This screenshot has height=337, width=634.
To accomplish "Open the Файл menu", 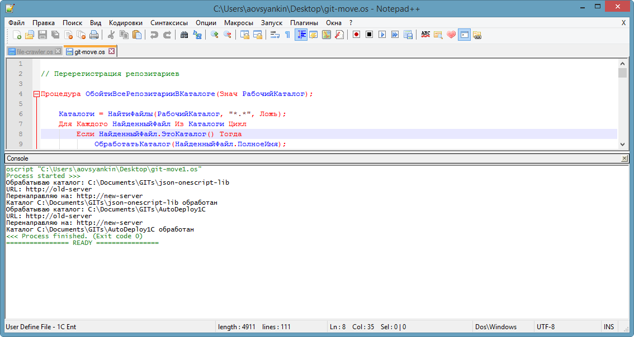I will (x=16, y=23).
